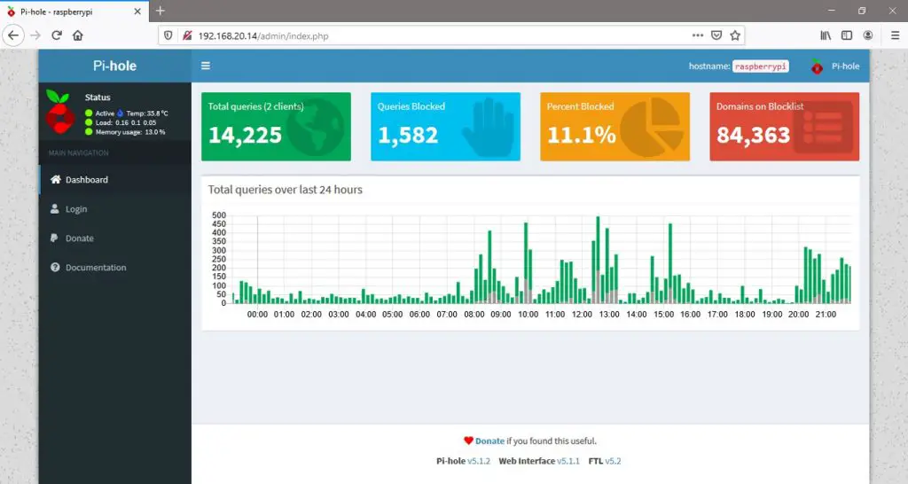Open Documentation in the sidebar
908x484 pixels.
(x=96, y=268)
